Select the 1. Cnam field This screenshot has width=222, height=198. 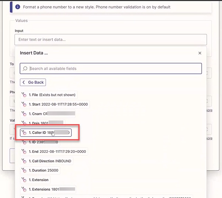click(x=48, y=114)
